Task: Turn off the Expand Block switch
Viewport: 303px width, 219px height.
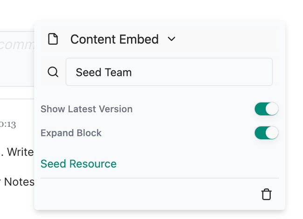Action: [266, 133]
